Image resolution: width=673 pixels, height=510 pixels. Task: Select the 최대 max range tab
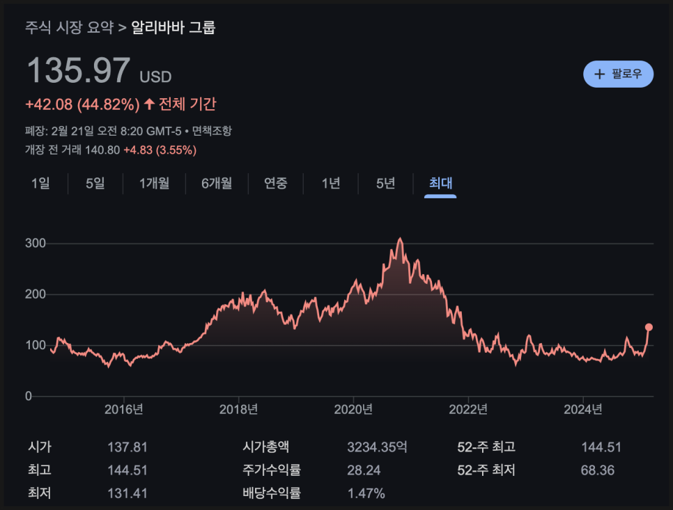(440, 184)
